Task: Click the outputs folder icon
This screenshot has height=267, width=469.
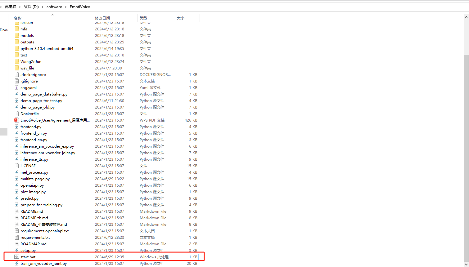Action: click(17, 42)
